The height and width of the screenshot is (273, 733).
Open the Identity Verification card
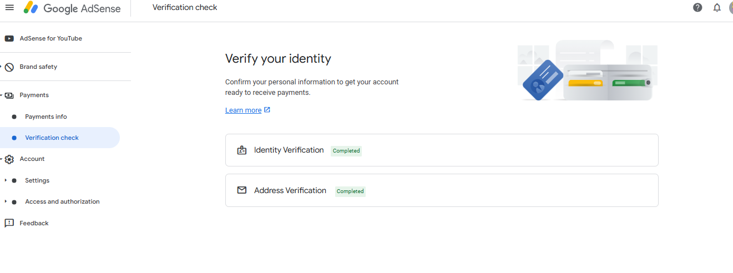coord(442,150)
